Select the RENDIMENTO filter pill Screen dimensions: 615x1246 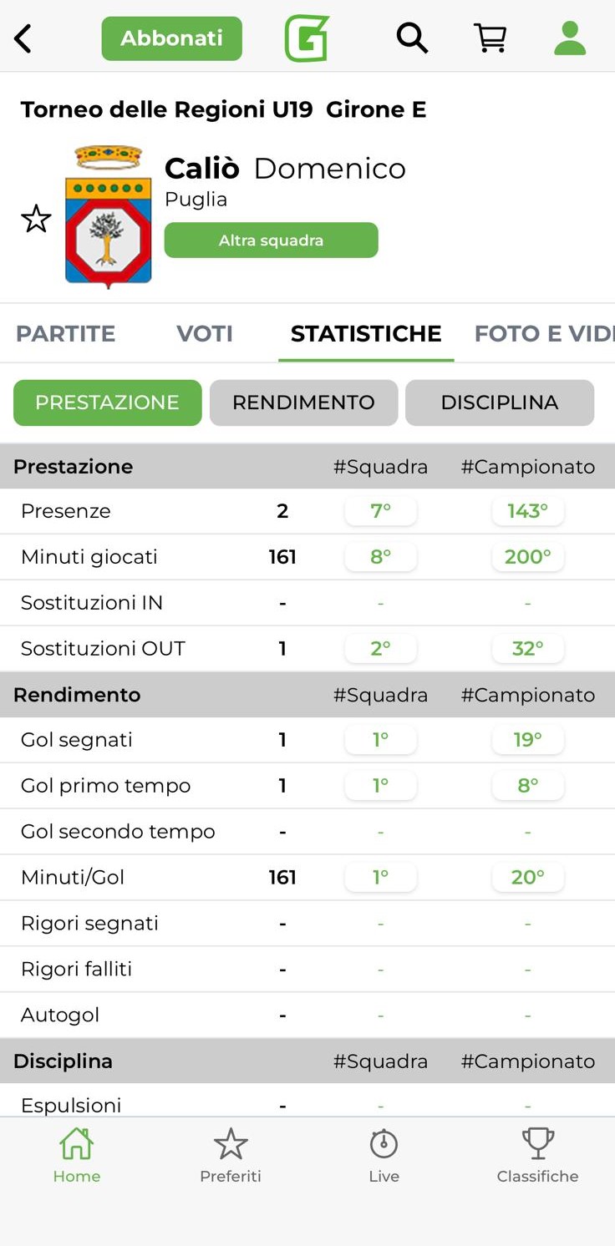click(x=303, y=403)
